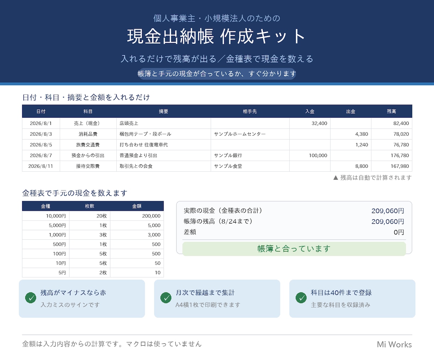Click the check icon beside 残高がマイナスなら赤
Viewport: 434px width, 359px height.
click(31, 298)
